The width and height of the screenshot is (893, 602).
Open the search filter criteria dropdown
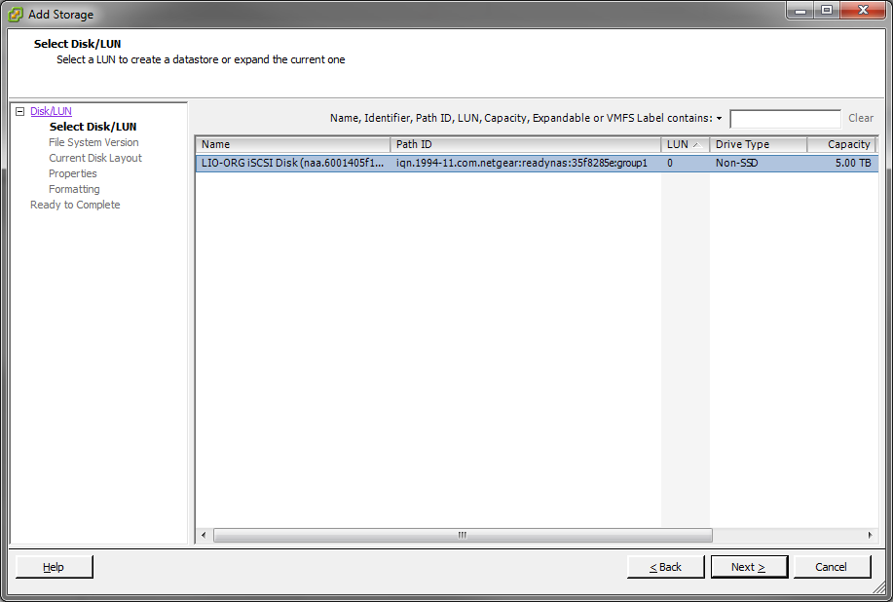(x=718, y=117)
